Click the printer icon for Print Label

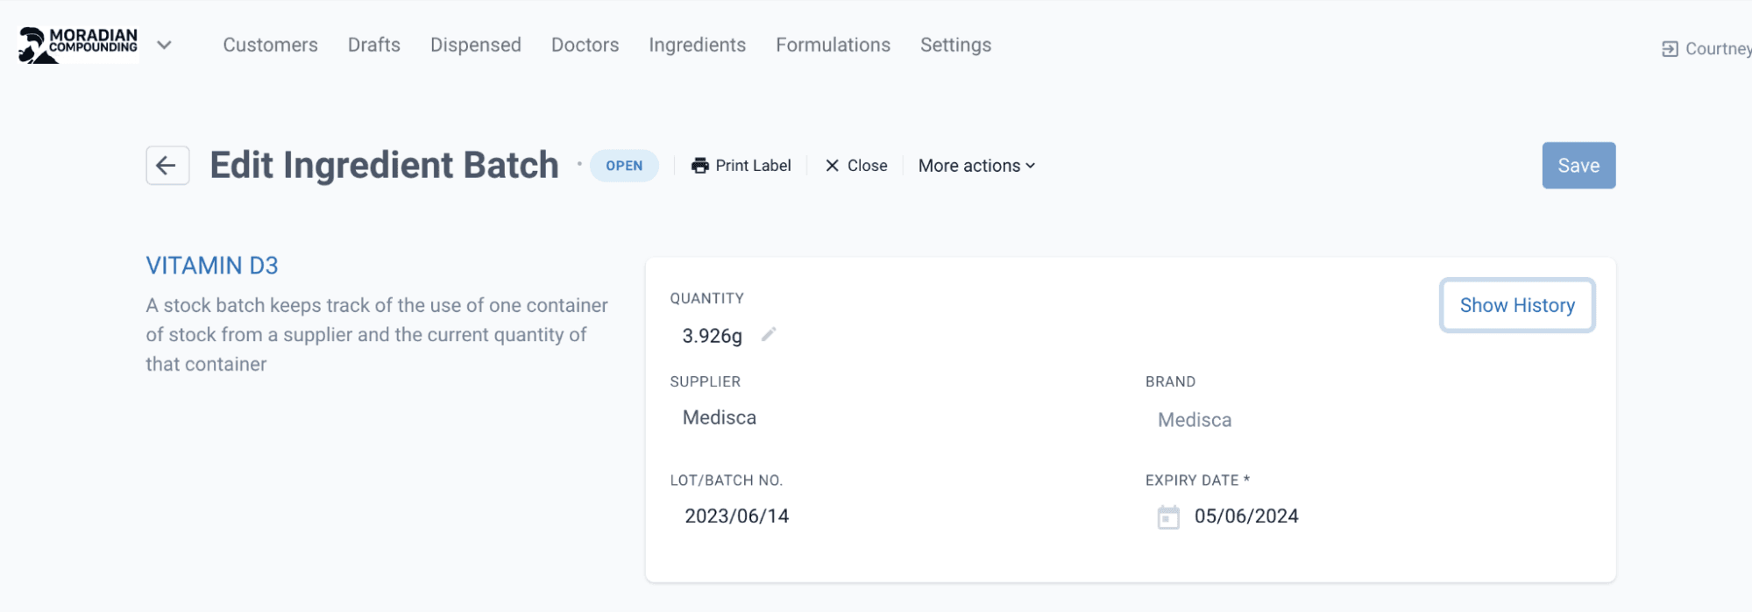(x=700, y=166)
